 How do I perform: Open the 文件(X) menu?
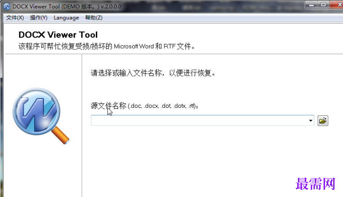[15, 18]
